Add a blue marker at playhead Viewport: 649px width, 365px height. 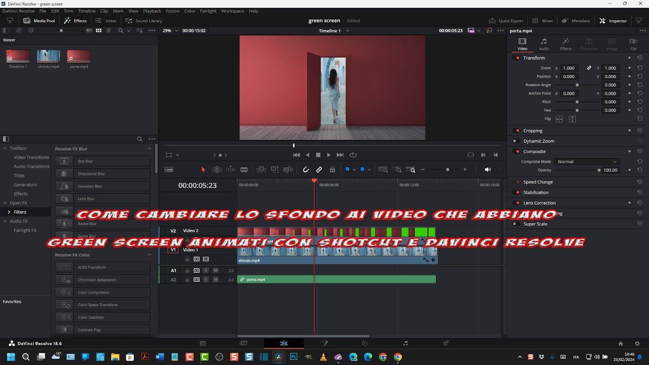coord(362,170)
